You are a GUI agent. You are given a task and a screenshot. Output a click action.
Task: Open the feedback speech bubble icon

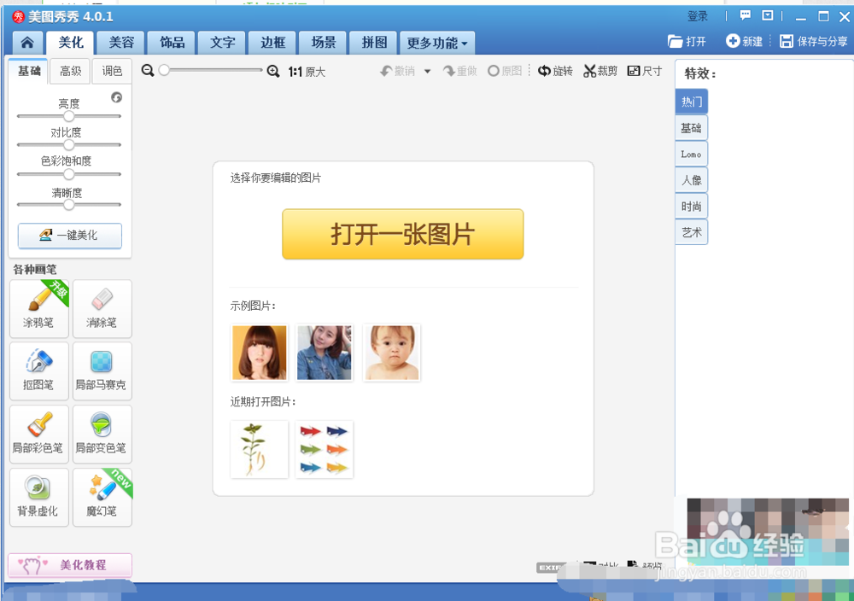[x=745, y=15]
